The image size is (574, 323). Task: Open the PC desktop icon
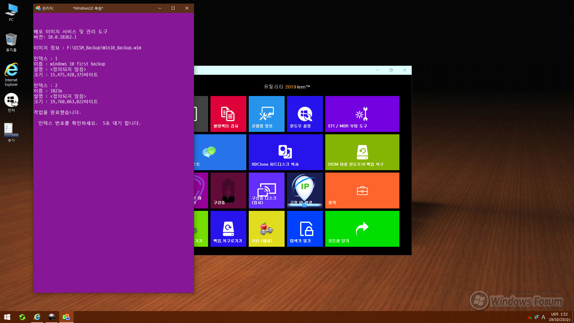(11, 12)
